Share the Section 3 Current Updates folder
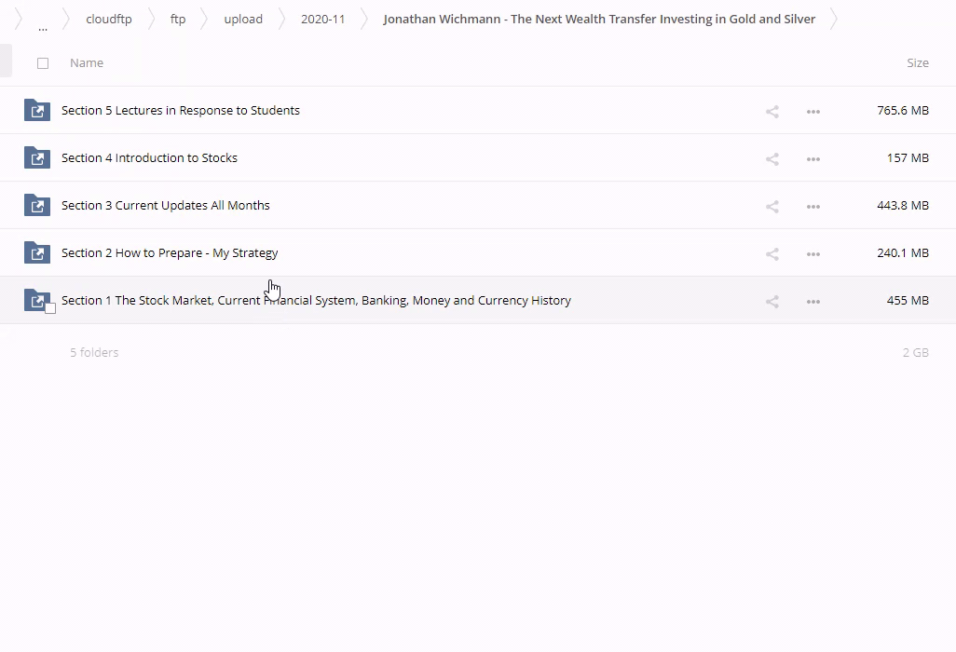 point(772,206)
